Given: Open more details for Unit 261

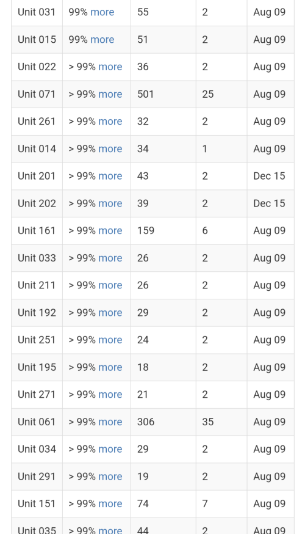Looking at the screenshot, I should click(110, 121).
